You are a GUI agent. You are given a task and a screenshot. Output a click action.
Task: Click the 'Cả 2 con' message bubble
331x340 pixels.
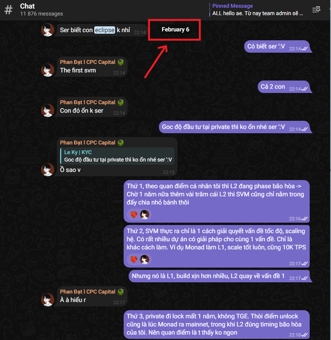click(284, 87)
